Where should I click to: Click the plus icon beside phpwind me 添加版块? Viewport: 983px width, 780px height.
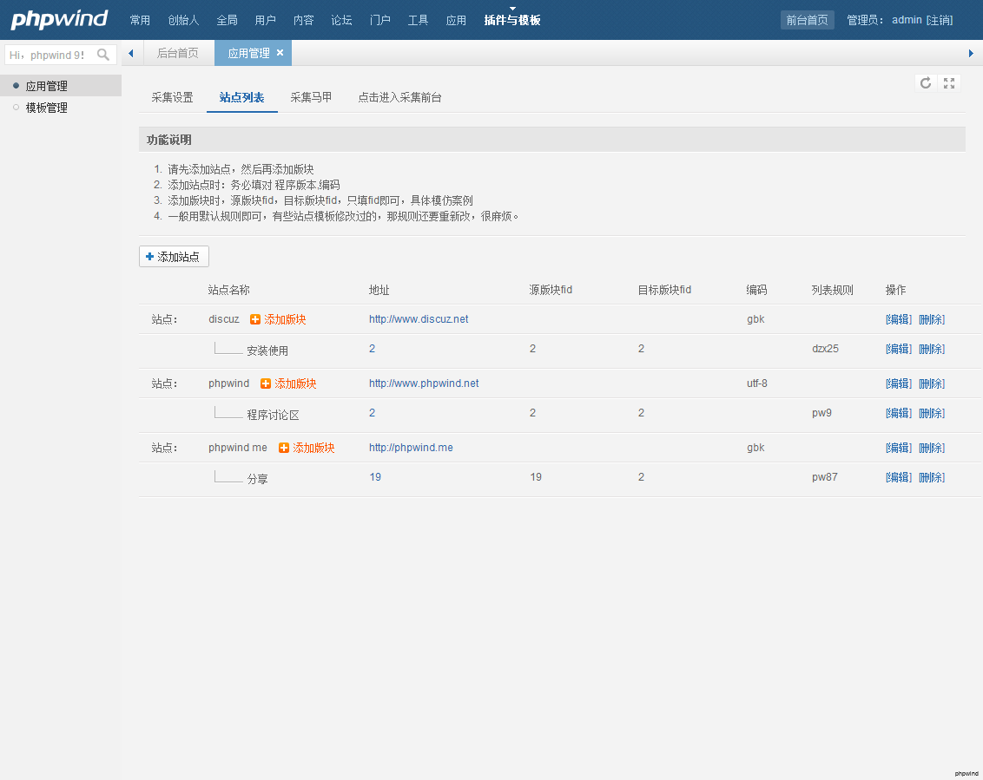click(284, 448)
